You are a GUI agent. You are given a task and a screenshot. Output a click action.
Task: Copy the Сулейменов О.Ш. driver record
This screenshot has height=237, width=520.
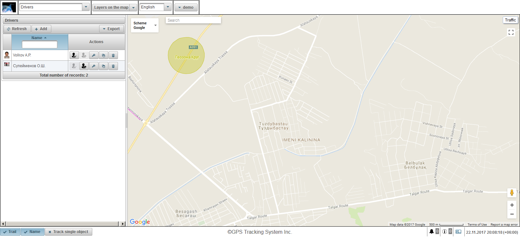click(103, 66)
